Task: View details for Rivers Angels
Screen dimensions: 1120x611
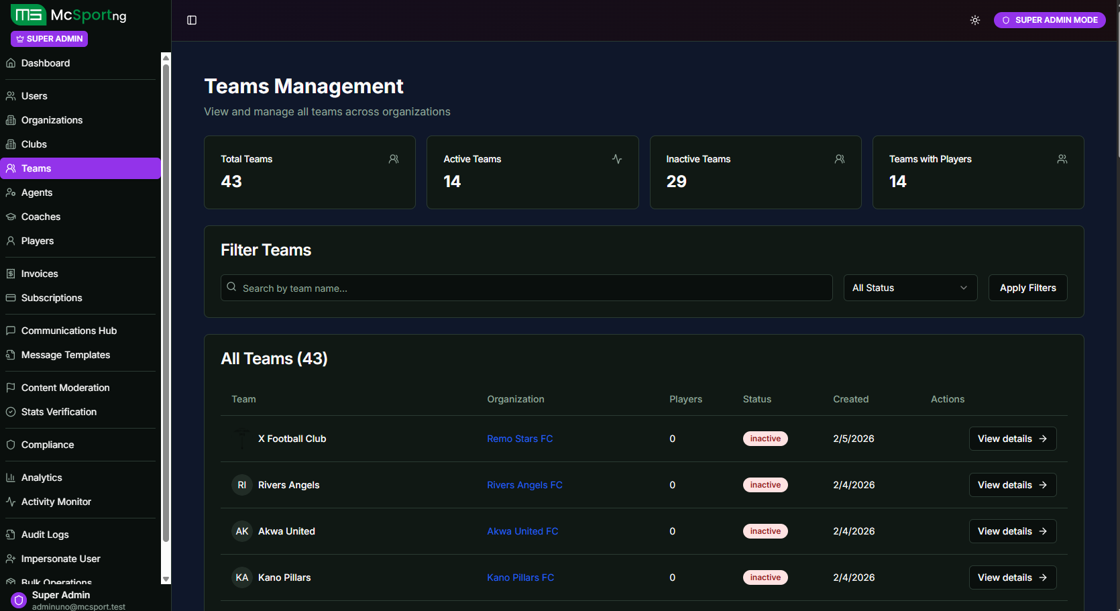Action: tap(1012, 485)
